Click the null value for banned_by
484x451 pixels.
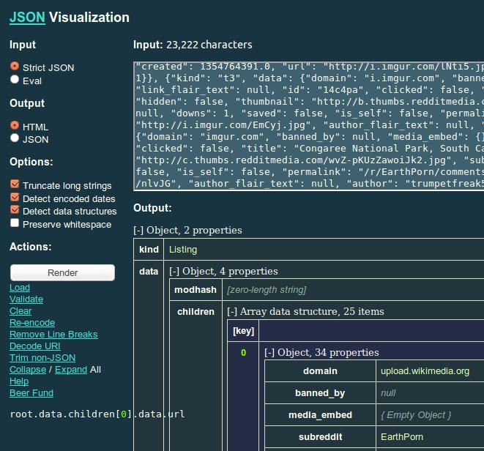(388, 393)
